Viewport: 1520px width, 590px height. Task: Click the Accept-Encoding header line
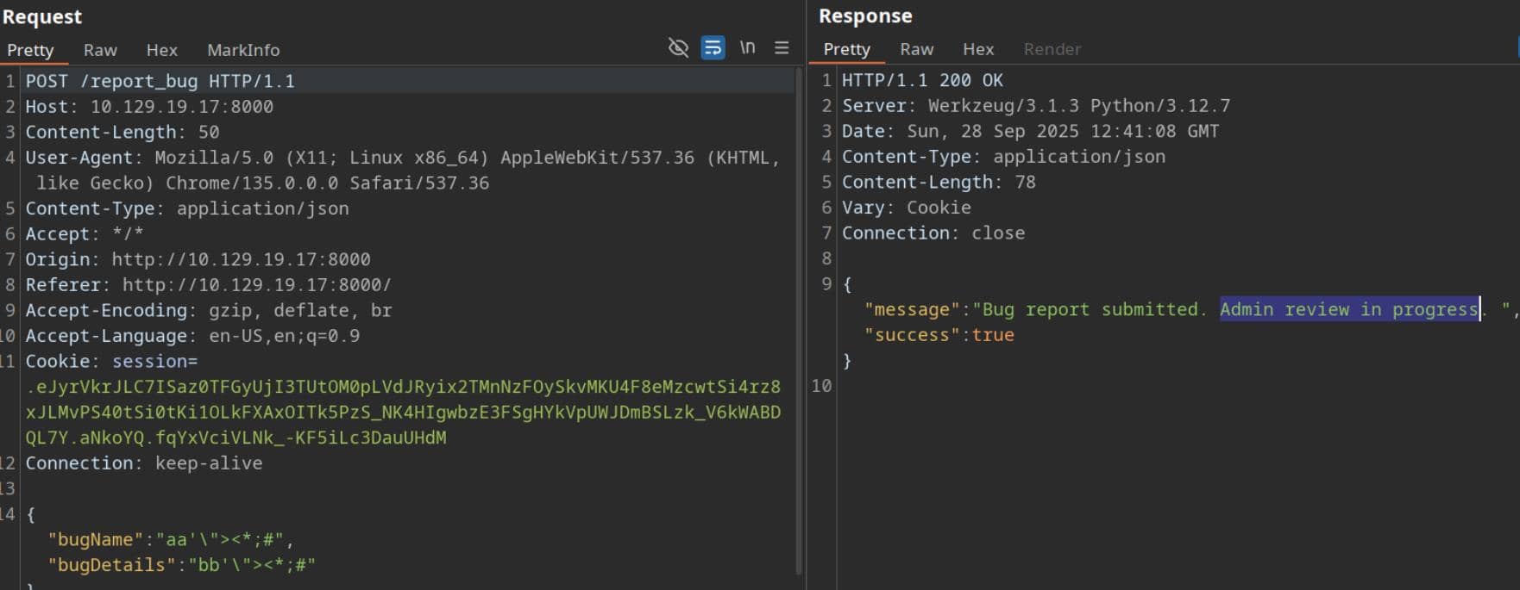[x=209, y=310]
